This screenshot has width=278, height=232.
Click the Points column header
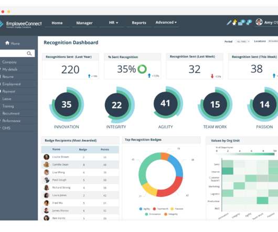tap(105, 150)
